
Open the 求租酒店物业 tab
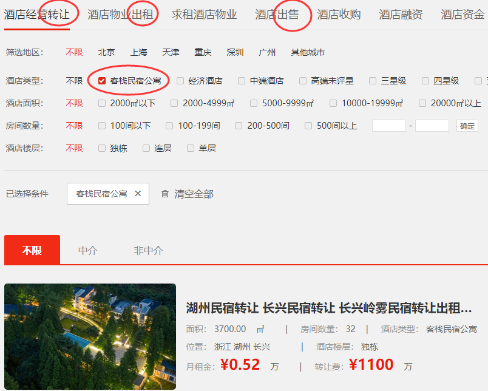point(204,15)
